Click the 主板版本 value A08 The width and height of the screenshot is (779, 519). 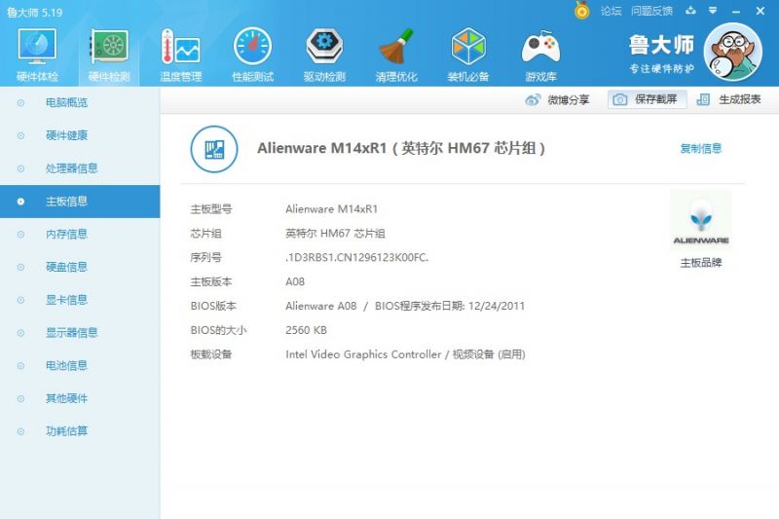click(295, 281)
